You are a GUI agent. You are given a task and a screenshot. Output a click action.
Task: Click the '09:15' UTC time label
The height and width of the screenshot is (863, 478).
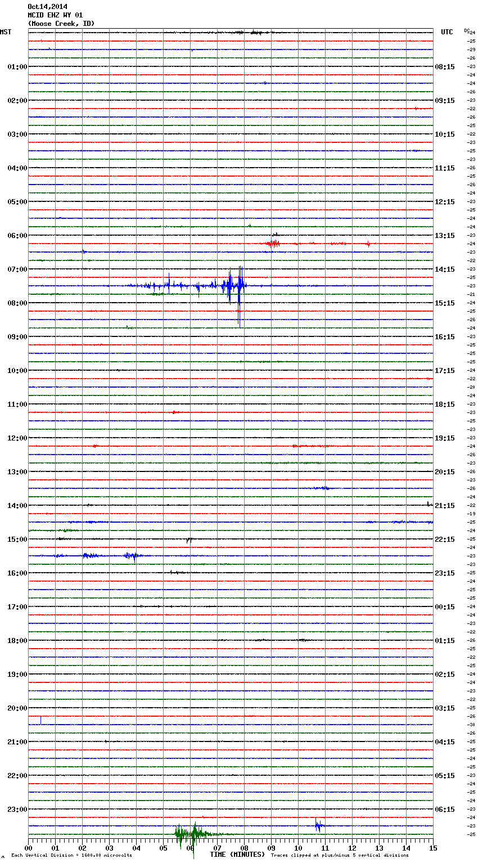pyautogui.click(x=445, y=101)
